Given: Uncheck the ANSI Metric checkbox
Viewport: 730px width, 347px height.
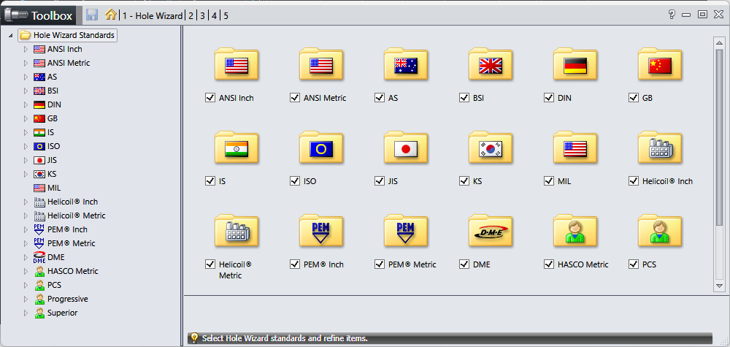Looking at the screenshot, I should pyautogui.click(x=295, y=98).
